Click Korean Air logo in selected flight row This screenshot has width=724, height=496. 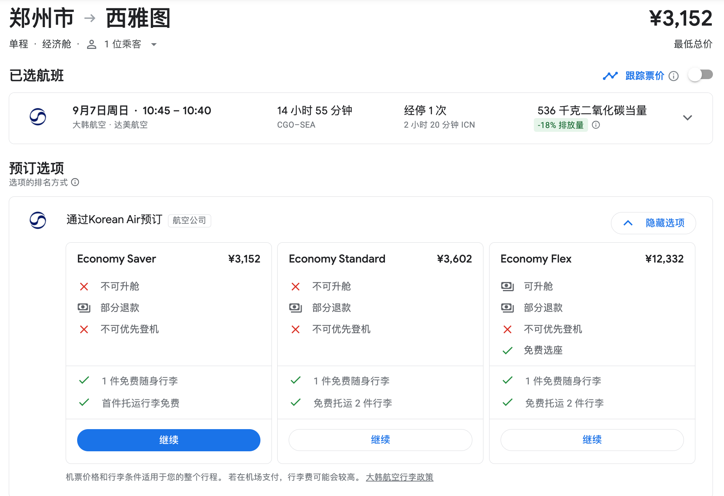click(38, 117)
